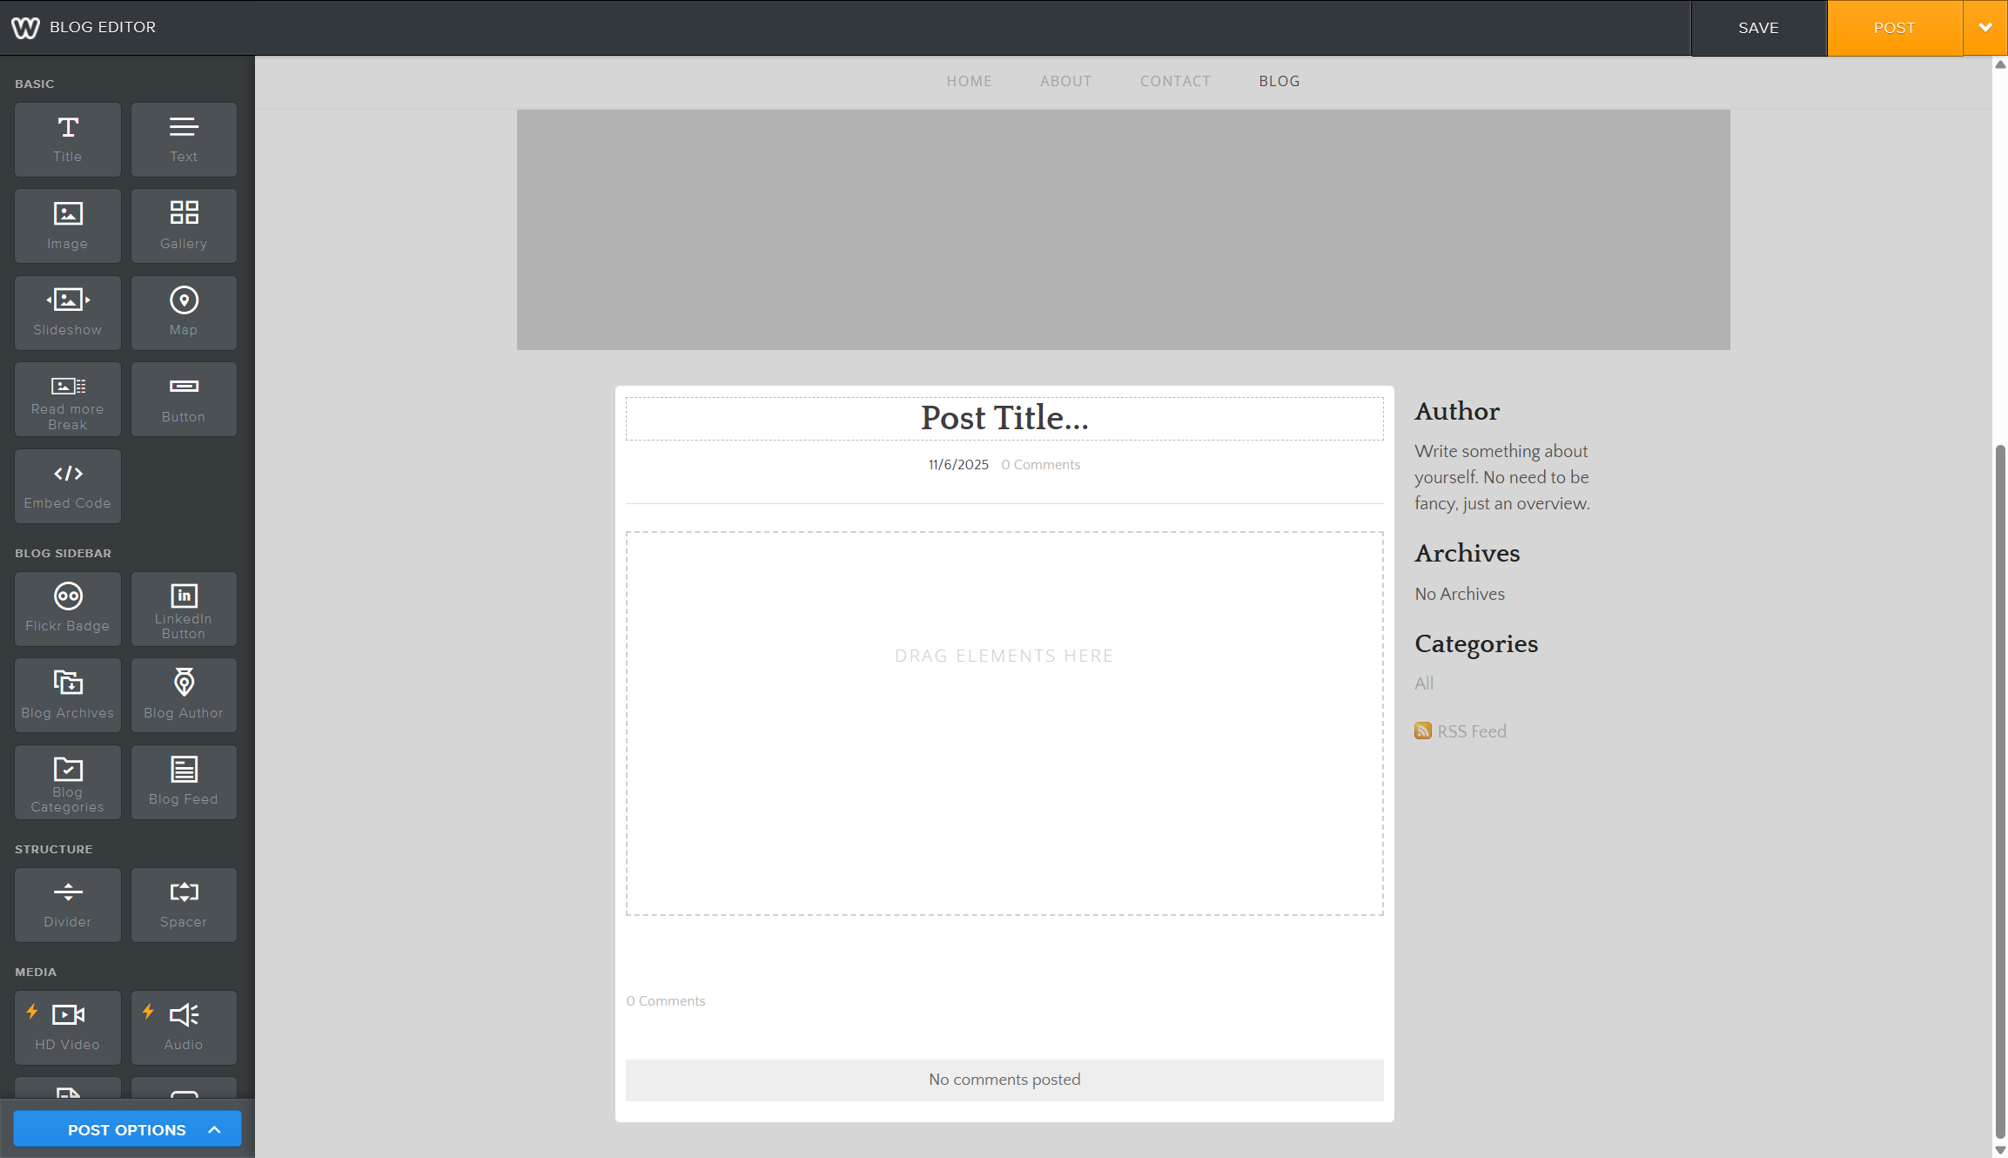Add an HD Video media element
The image size is (2008, 1158).
pyautogui.click(x=67, y=1027)
